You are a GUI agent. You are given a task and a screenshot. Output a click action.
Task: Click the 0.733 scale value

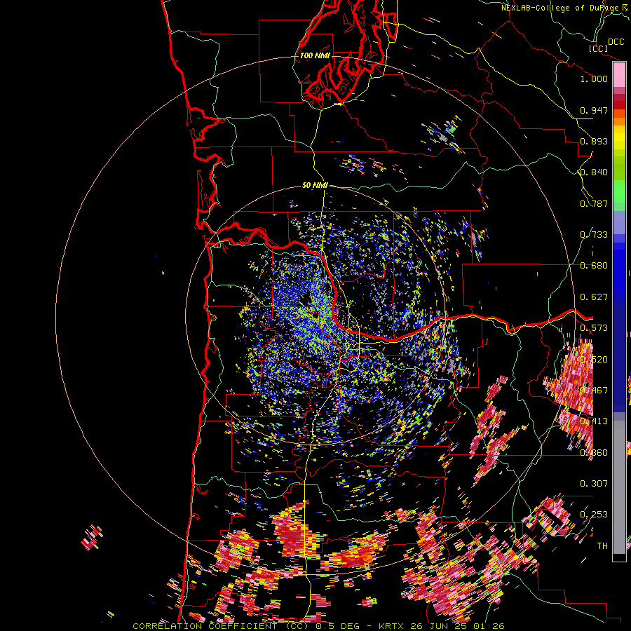[594, 235]
